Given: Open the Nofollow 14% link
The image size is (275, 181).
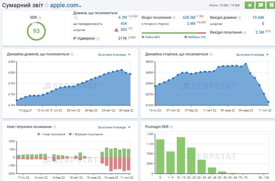Looking at the screenshot, I should click(x=195, y=37).
